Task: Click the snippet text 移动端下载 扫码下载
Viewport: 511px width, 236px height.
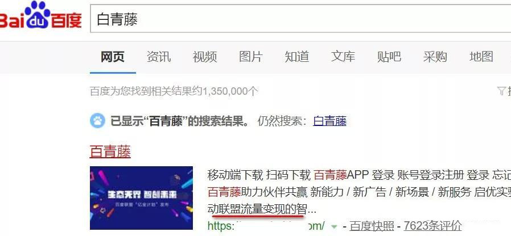Action: coord(259,175)
